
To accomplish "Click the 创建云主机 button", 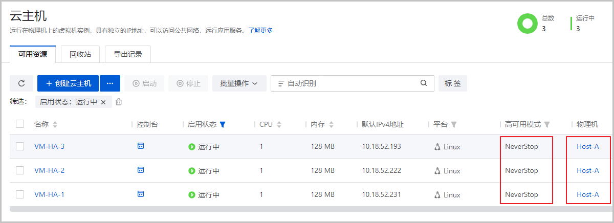I will pyautogui.click(x=68, y=83).
